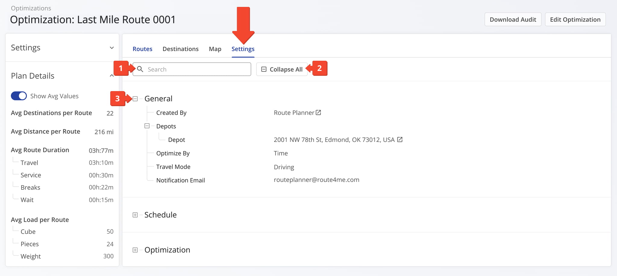Click the minus icon in Collapse All
617x276 pixels.
(264, 69)
